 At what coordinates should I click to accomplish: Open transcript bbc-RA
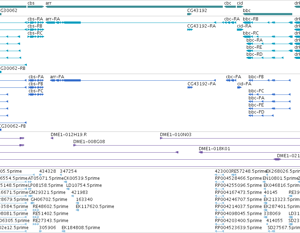point(255,40)
